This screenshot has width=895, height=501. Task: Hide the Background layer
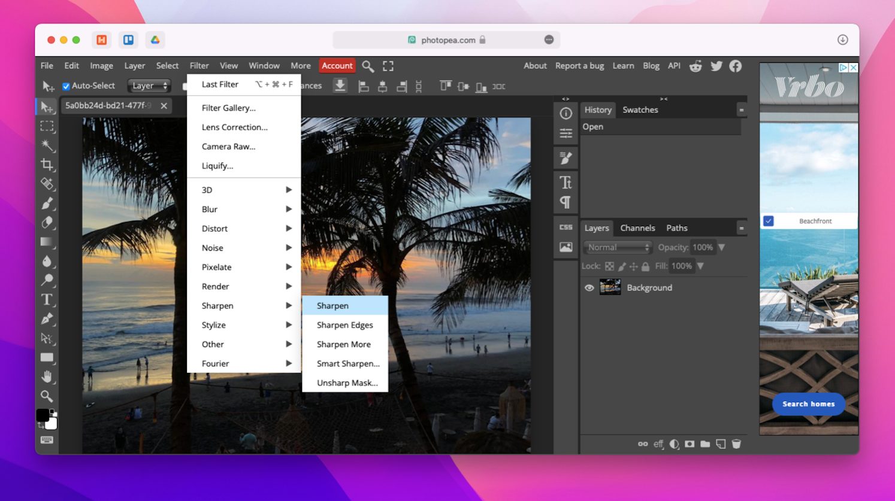pyautogui.click(x=589, y=287)
